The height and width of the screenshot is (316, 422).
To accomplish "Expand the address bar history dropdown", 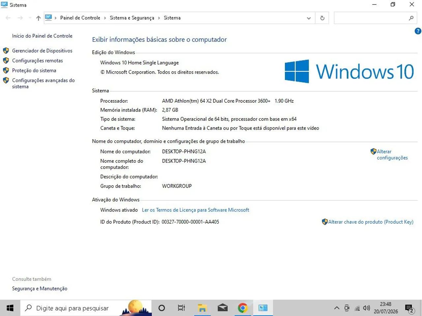I will [309, 18].
